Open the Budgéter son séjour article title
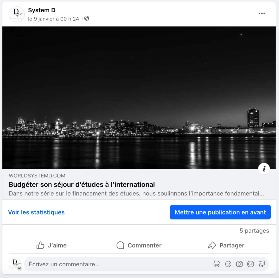 pyautogui.click(x=82, y=185)
